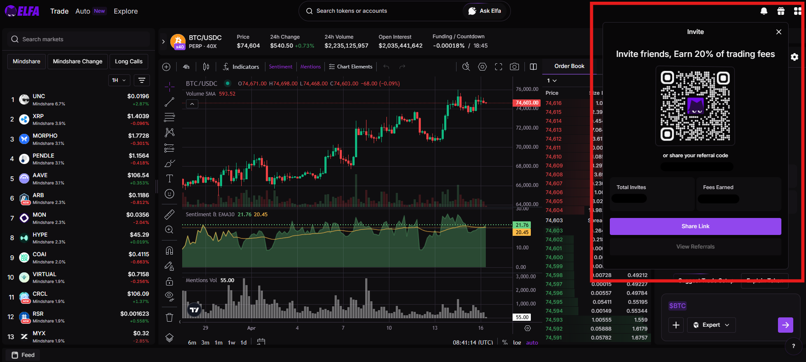This screenshot has height=362, width=806.
Task: Select the text annotation tool
Action: (x=169, y=178)
